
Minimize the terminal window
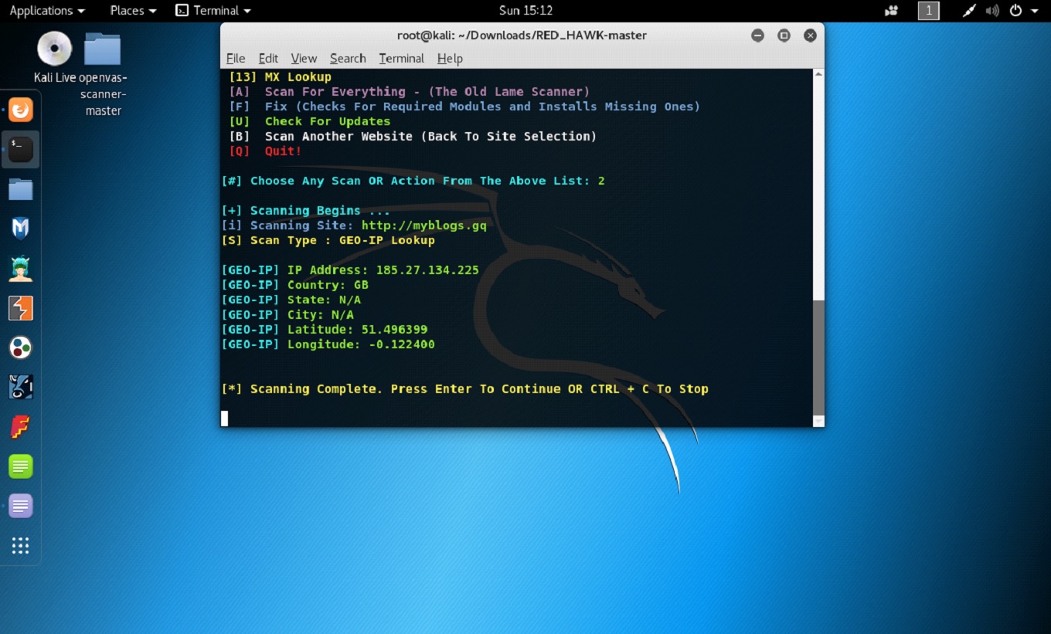(757, 36)
